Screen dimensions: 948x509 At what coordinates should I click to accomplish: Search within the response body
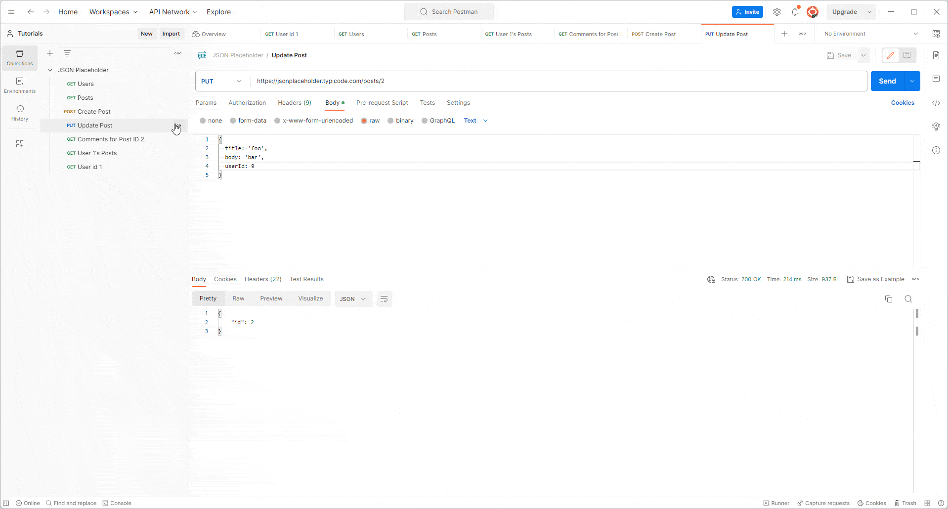908,299
